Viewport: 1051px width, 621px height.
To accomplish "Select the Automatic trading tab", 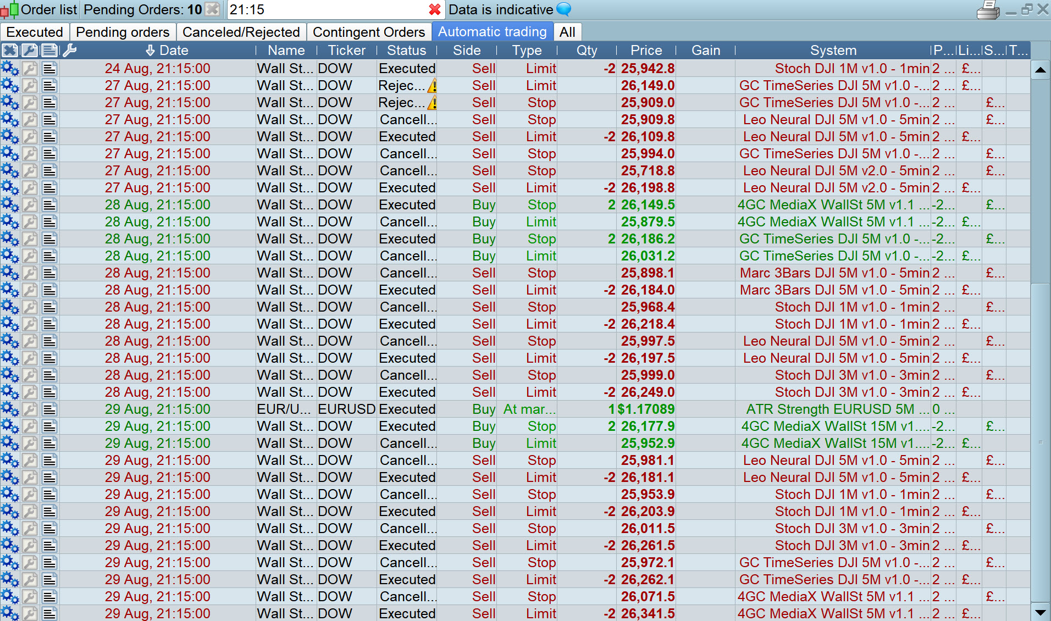I will tap(493, 32).
